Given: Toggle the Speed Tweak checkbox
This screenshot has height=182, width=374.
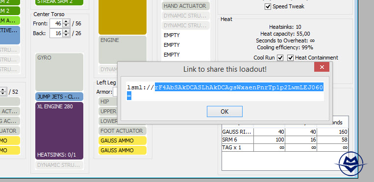Looking at the screenshot, I should point(268,6).
